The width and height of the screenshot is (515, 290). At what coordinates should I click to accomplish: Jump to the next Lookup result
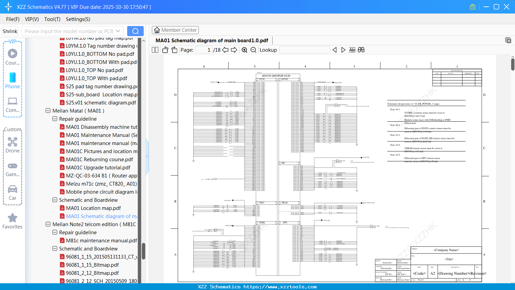(343, 50)
